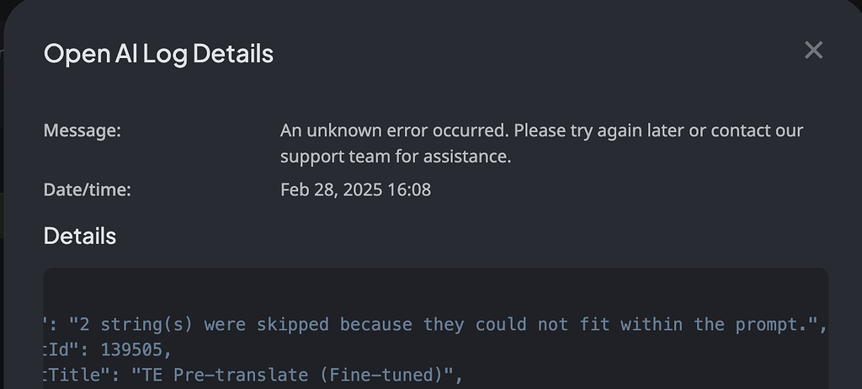Select the 2 string(s) were skipped log line
Viewport: 862px width, 389px height.
click(435, 325)
